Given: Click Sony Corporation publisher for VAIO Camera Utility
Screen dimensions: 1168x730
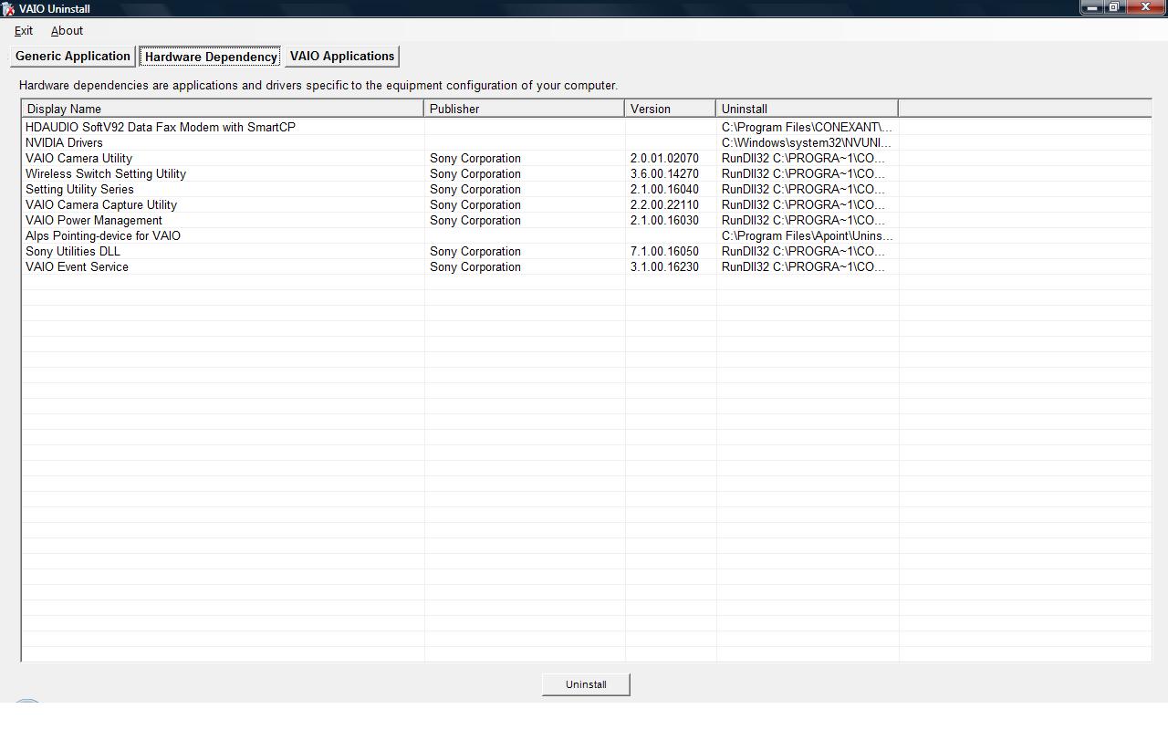Looking at the screenshot, I should 475,158.
